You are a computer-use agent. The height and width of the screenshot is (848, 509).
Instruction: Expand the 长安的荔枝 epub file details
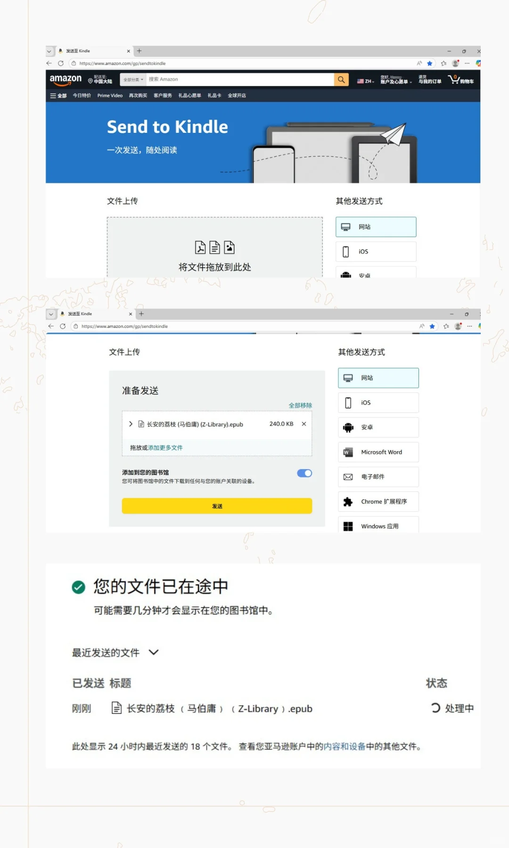pyautogui.click(x=131, y=424)
